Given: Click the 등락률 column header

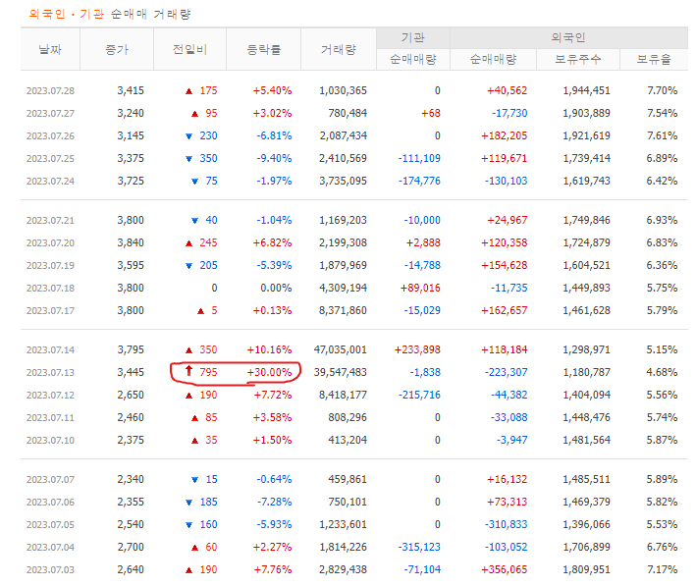Looking at the screenshot, I should 264,49.
